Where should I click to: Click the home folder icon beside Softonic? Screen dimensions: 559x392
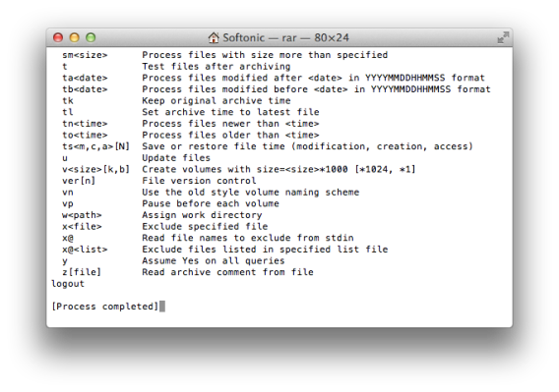tap(214, 37)
